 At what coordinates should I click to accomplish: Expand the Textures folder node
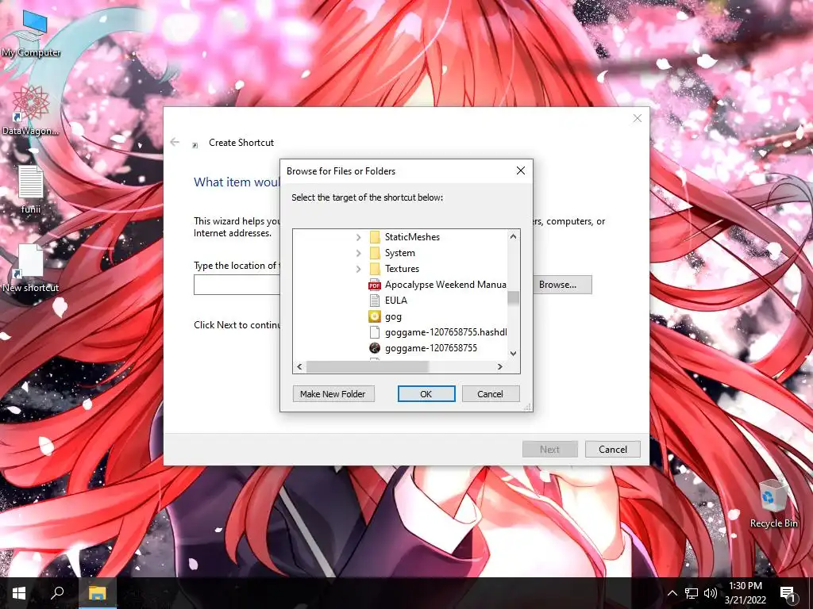(x=358, y=269)
